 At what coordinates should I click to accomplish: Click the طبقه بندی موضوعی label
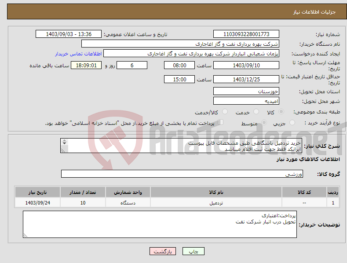click(x=317, y=112)
